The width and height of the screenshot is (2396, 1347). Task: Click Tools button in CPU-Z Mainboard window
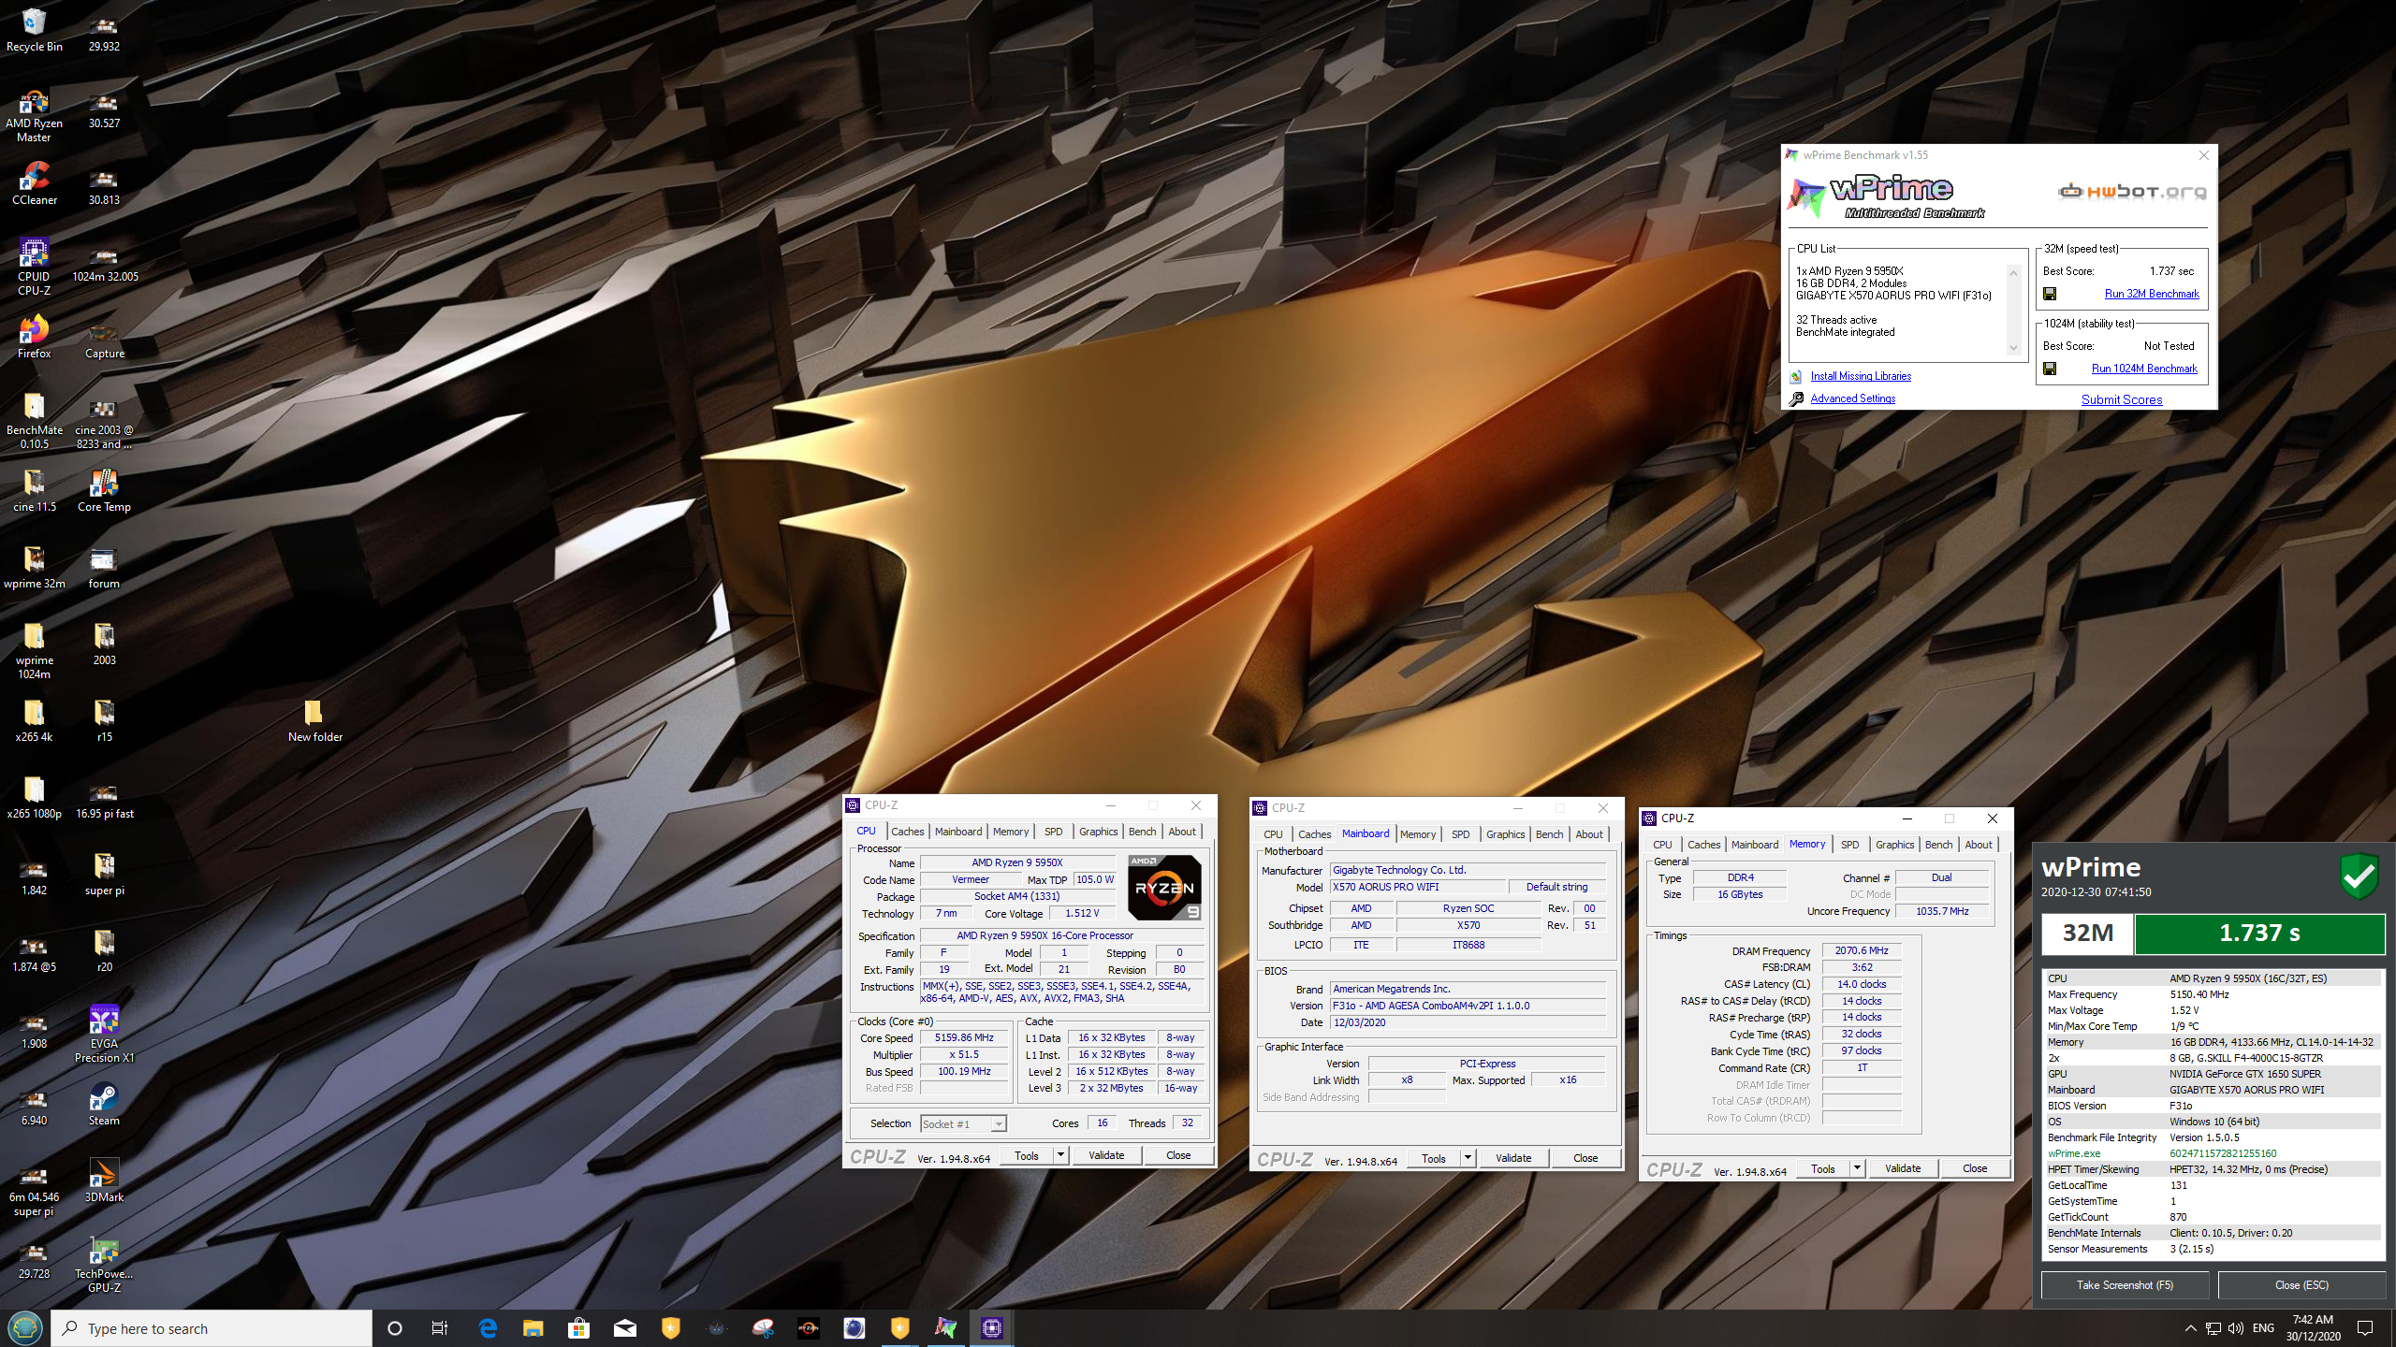[x=1433, y=1158]
